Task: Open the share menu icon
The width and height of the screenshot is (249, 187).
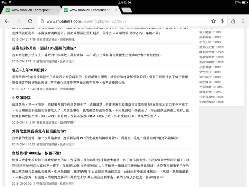Action: click(x=233, y=21)
